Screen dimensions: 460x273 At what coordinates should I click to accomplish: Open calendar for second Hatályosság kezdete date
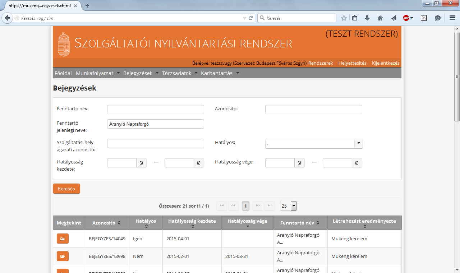199,163
